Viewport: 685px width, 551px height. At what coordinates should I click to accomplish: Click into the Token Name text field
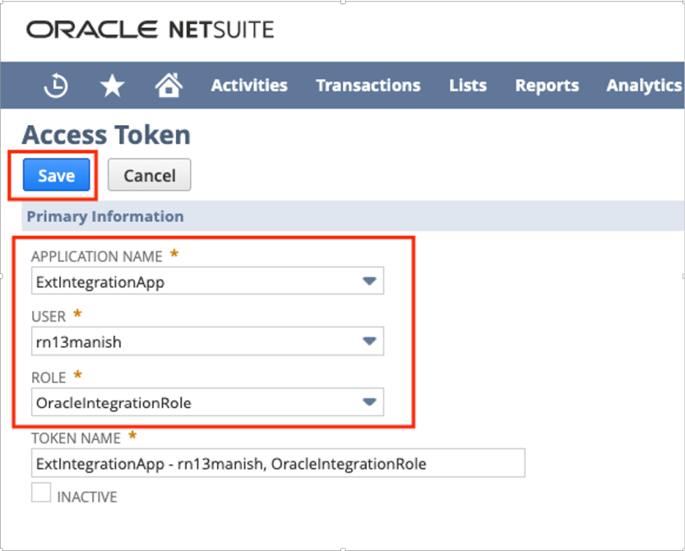tap(278, 463)
